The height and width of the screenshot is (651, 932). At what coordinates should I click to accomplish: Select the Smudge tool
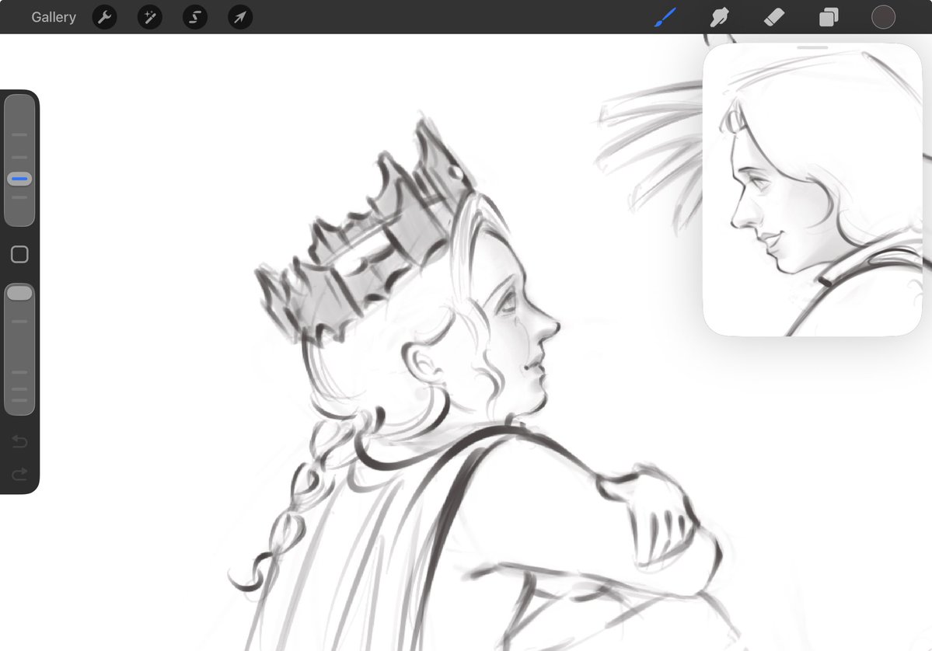(719, 17)
